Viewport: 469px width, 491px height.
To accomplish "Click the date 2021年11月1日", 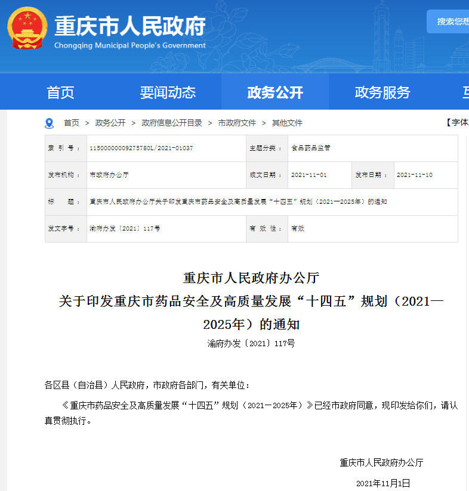I will click(383, 483).
